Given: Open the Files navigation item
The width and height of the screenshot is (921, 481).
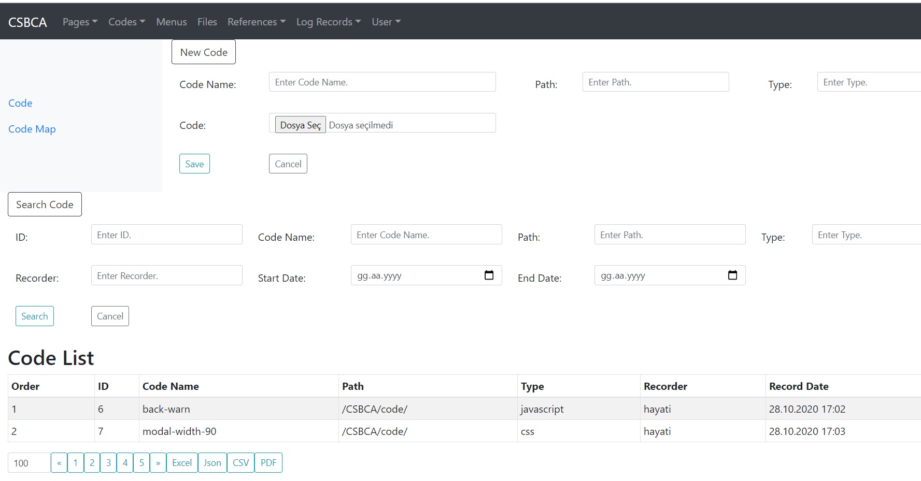Looking at the screenshot, I should tap(207, 22).
